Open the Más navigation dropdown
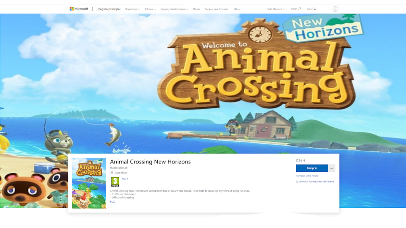This screenshot has height=228, width=406. [x=237, y=9]
